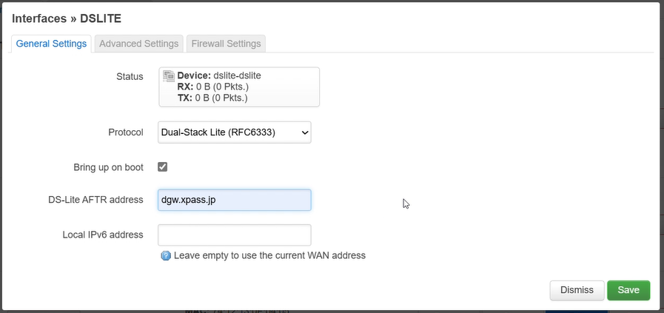The width and height of the screenshot is (664, 313).
Task: Focus the DS-Lite AFTR address field
Action: [234, 200]
